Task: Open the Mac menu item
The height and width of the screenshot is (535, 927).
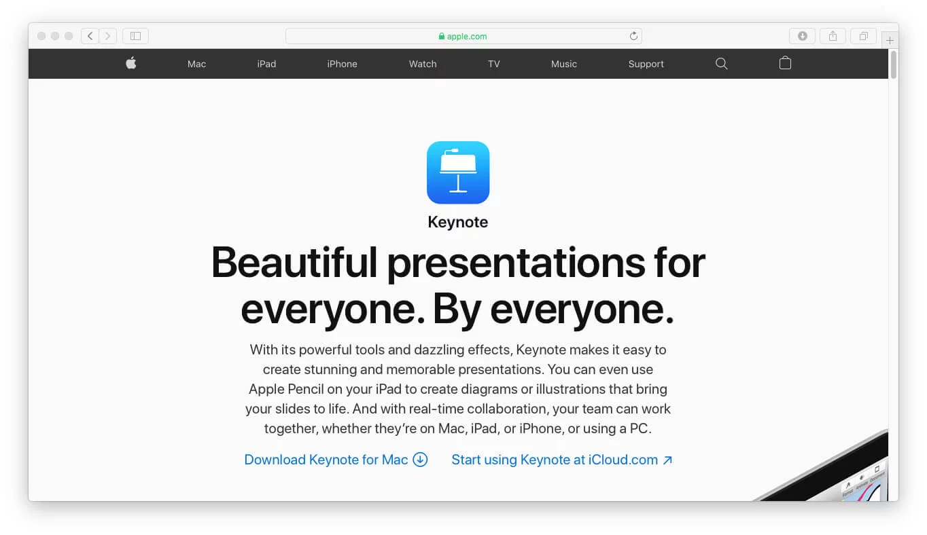Action: click(196, 64)
